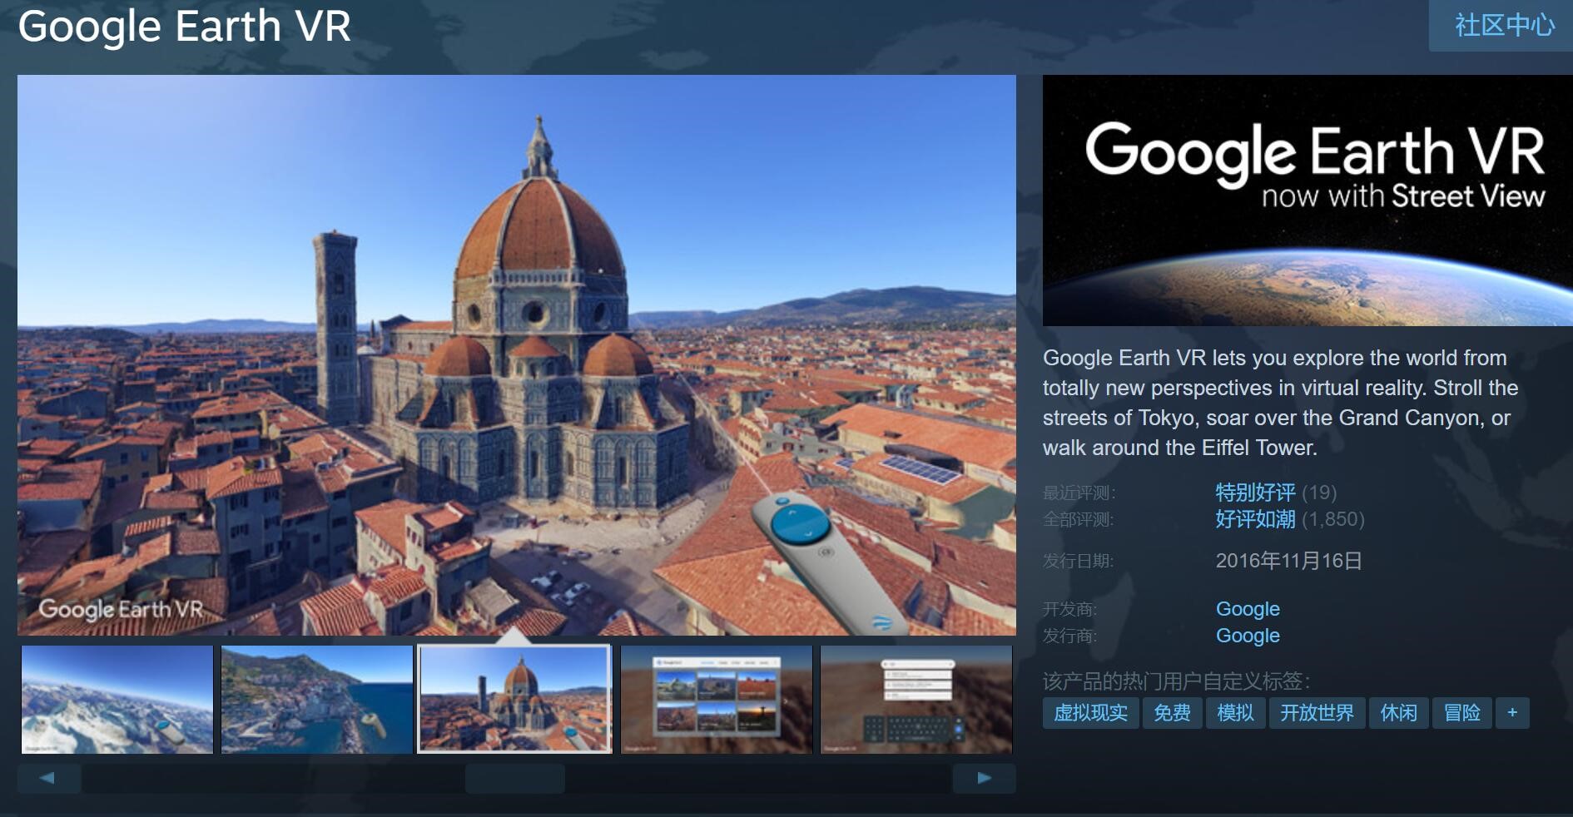Click the 模拟 tag
The width and height of the screenshot is (1573, 817).
pos(1235,713)
